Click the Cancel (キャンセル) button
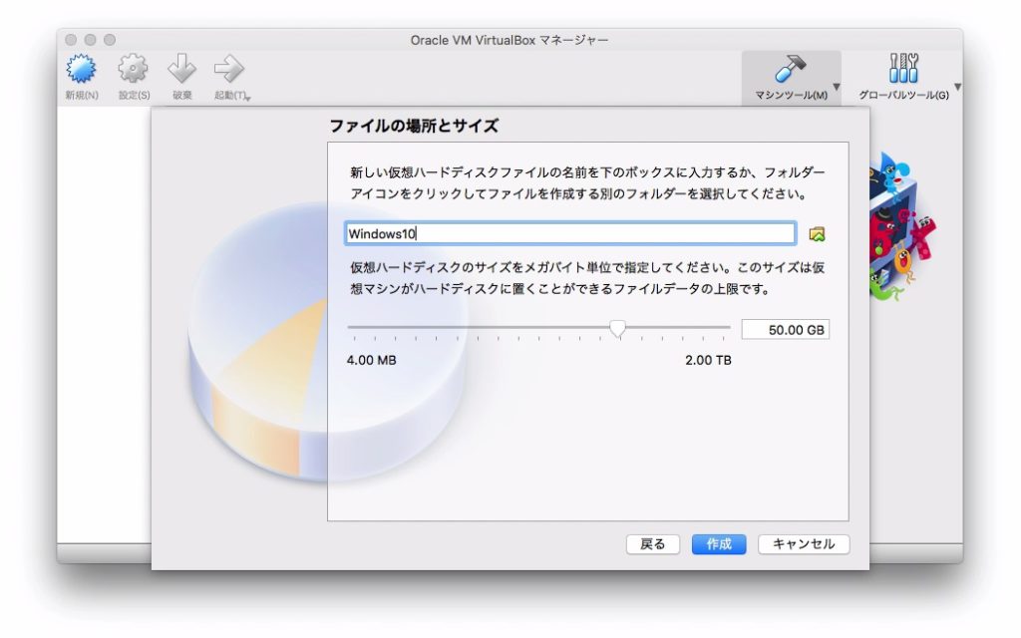Image resolution: width=1021 pixels, height=638 pixels. coord(804,544)
